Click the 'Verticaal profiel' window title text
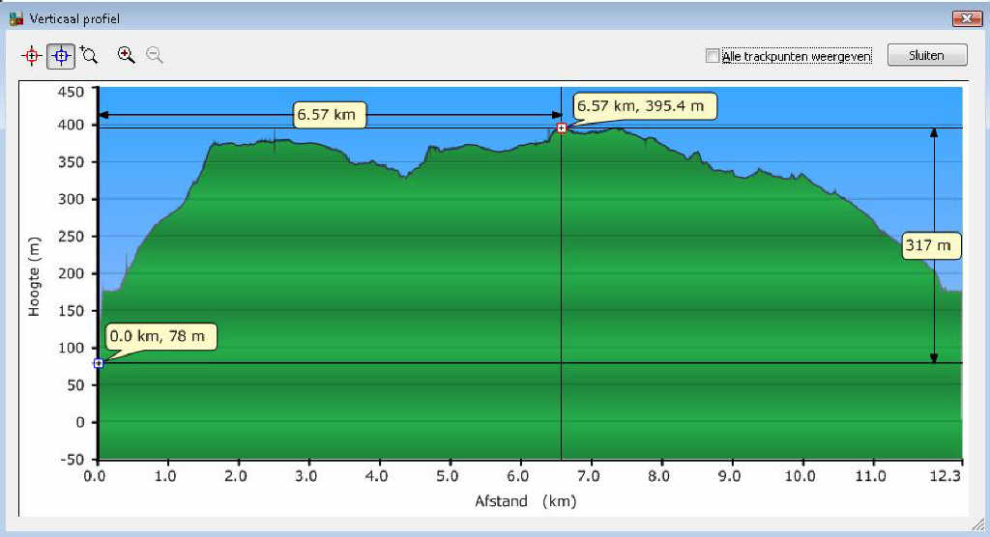This screenshot has width=990, height=537. click(75, 18)
